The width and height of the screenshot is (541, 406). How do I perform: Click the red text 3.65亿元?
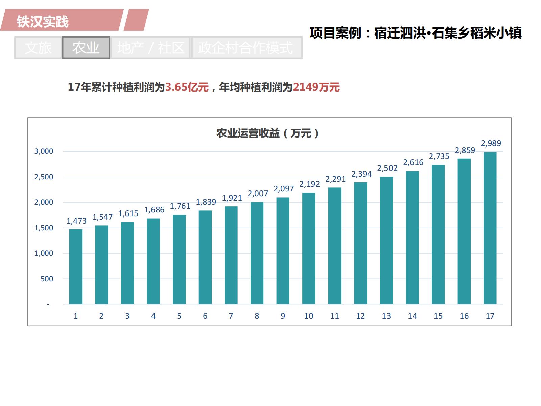point(187,87)
